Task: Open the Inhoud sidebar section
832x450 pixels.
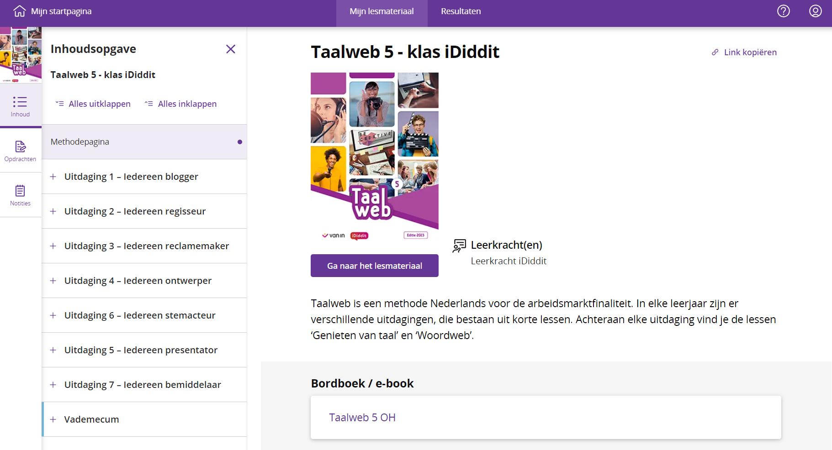Action: point(20,106)
